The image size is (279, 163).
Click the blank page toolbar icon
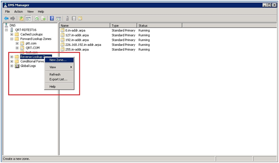coord(74,19)
